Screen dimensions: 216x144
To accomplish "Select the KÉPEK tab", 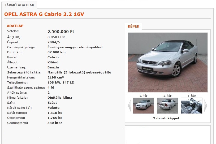I will pyautogui.click(x=133, y=26).
